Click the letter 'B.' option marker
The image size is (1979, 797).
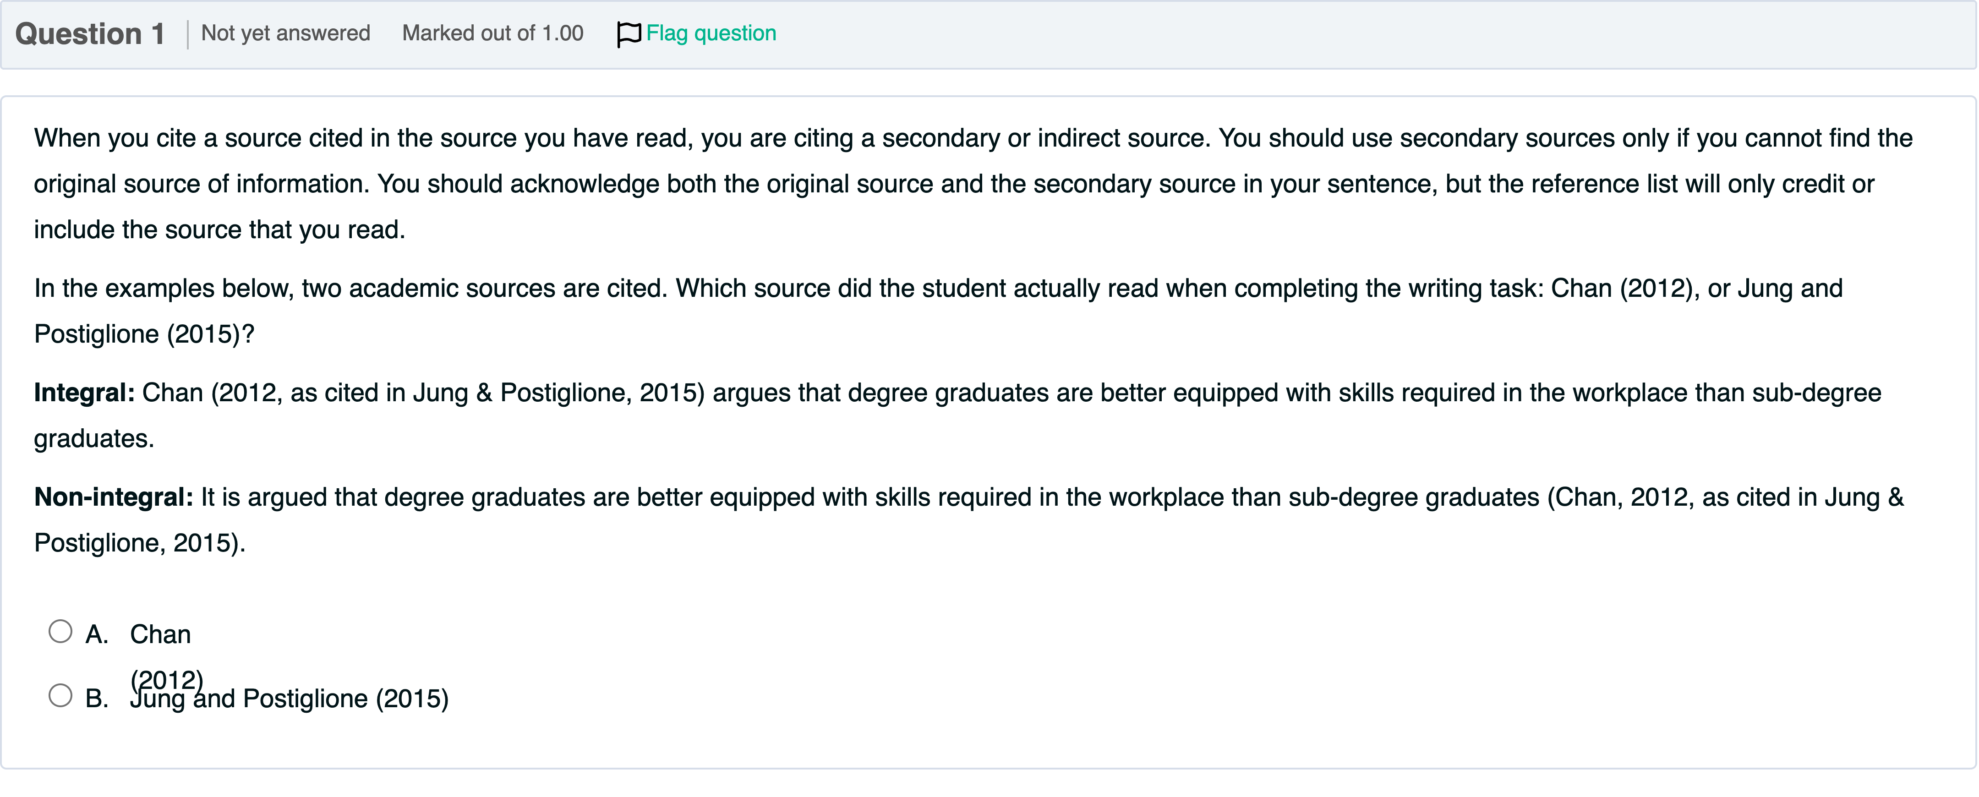97,699
